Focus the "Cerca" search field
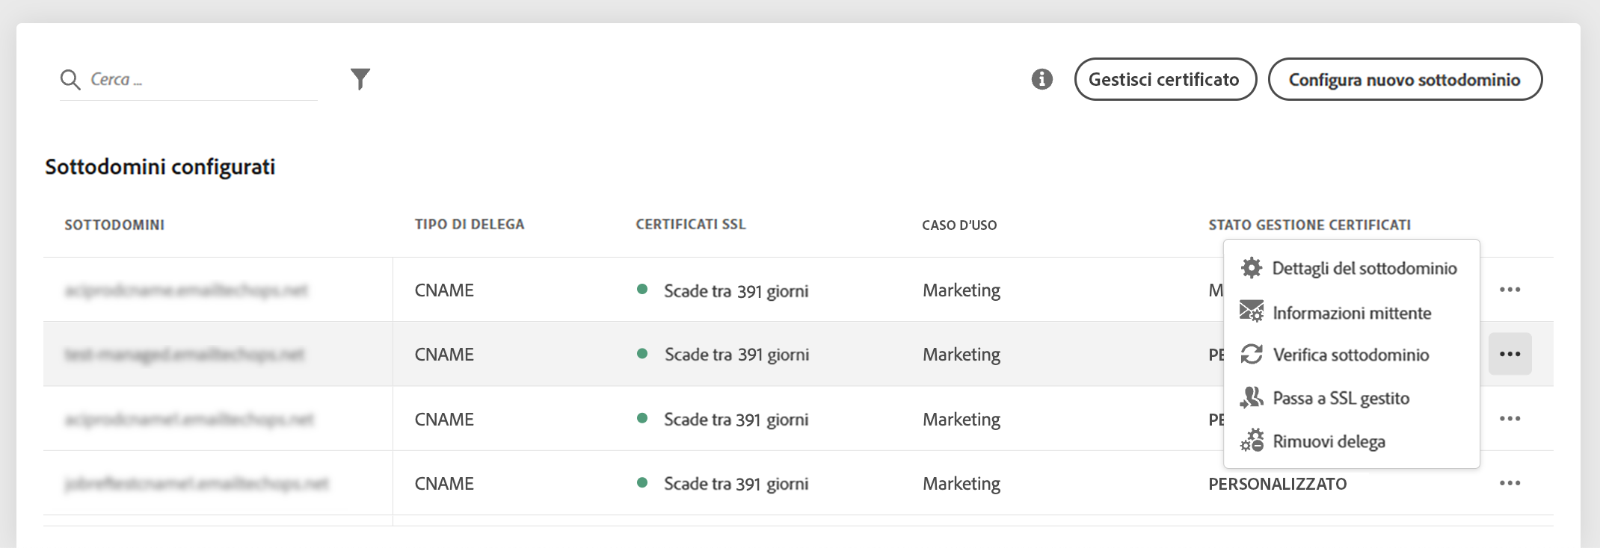 (202, 79)
